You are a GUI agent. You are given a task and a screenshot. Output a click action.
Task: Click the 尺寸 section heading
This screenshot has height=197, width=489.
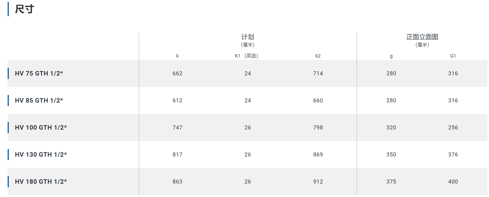(24, 9)
